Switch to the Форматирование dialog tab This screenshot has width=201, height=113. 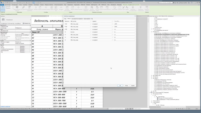click(87, 19)
